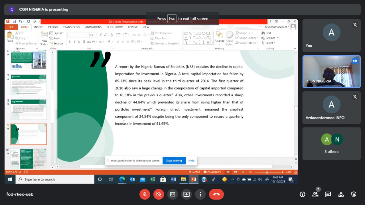
Task: Click Reset in Slides group
Action: tap(55, 38)
